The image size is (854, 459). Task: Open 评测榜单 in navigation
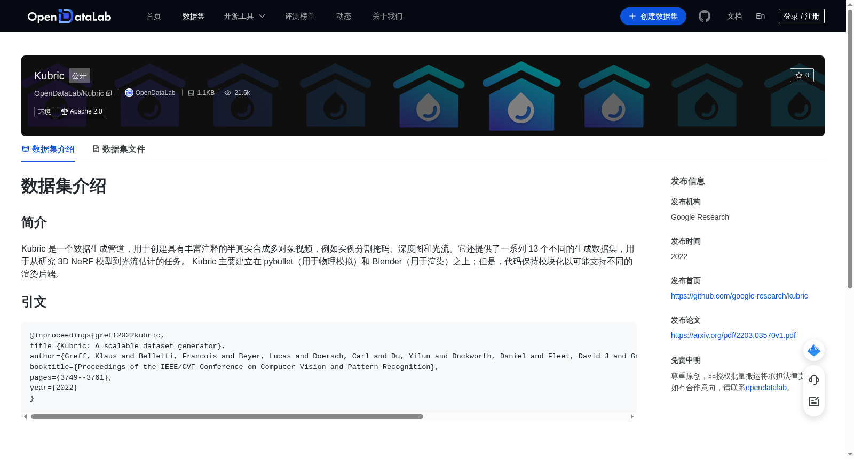click(300, 16)
